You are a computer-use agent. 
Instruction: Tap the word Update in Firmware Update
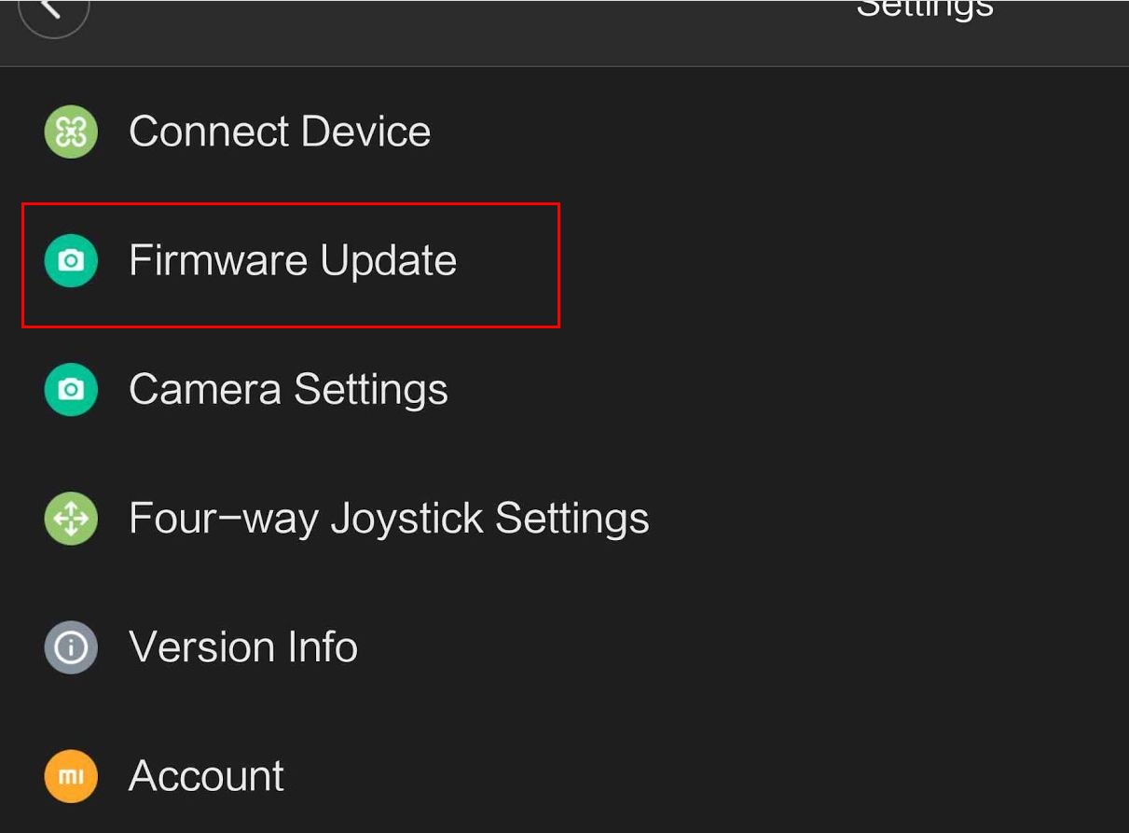389,261
